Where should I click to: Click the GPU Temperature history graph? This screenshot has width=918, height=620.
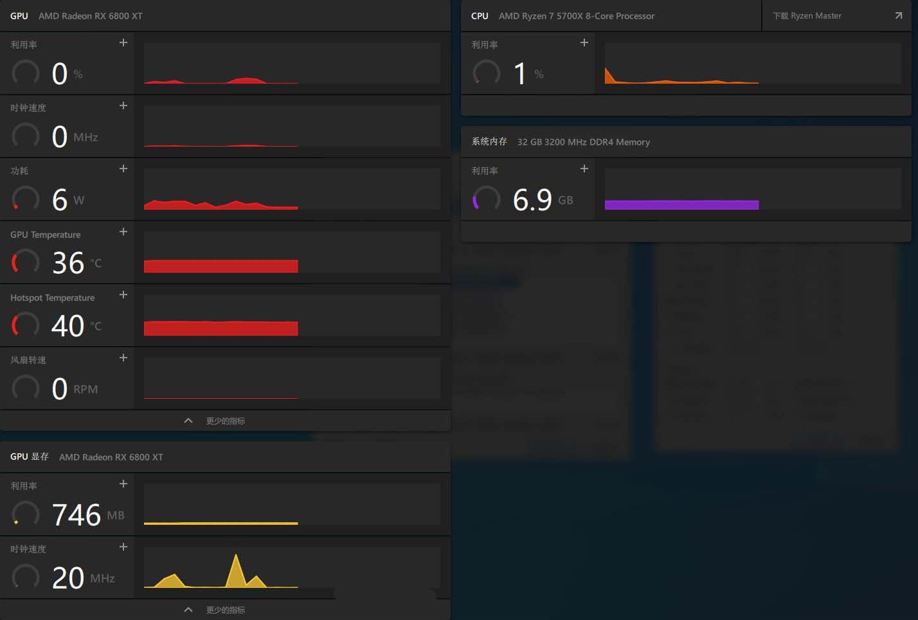point(292,252)
